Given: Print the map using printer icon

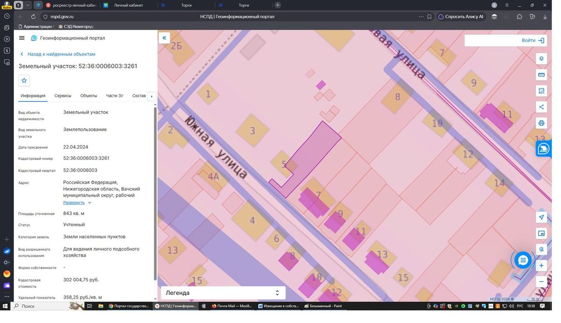Looking at the screenshot, I should (541, 123).
